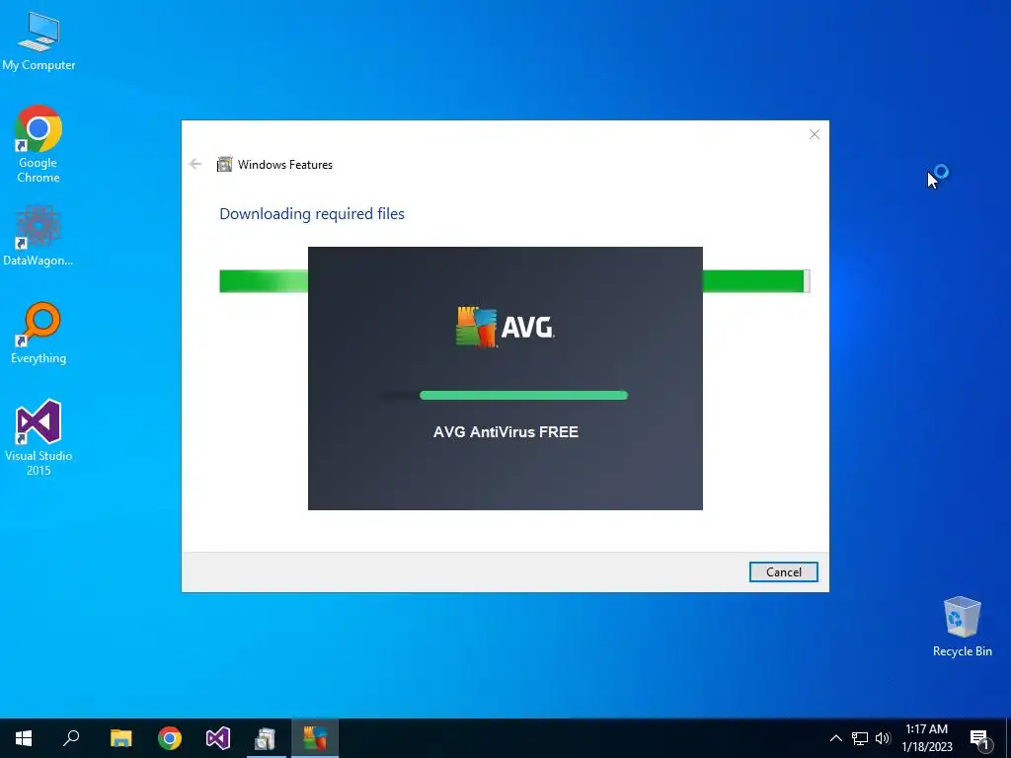Switch to Windows Features taskbar item

[266, 738]
